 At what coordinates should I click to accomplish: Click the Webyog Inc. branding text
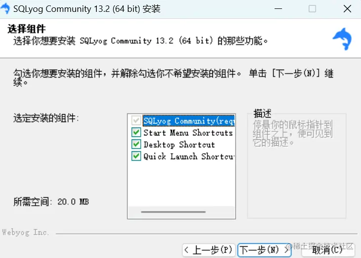pyautogui.click(x=25, y=232)
